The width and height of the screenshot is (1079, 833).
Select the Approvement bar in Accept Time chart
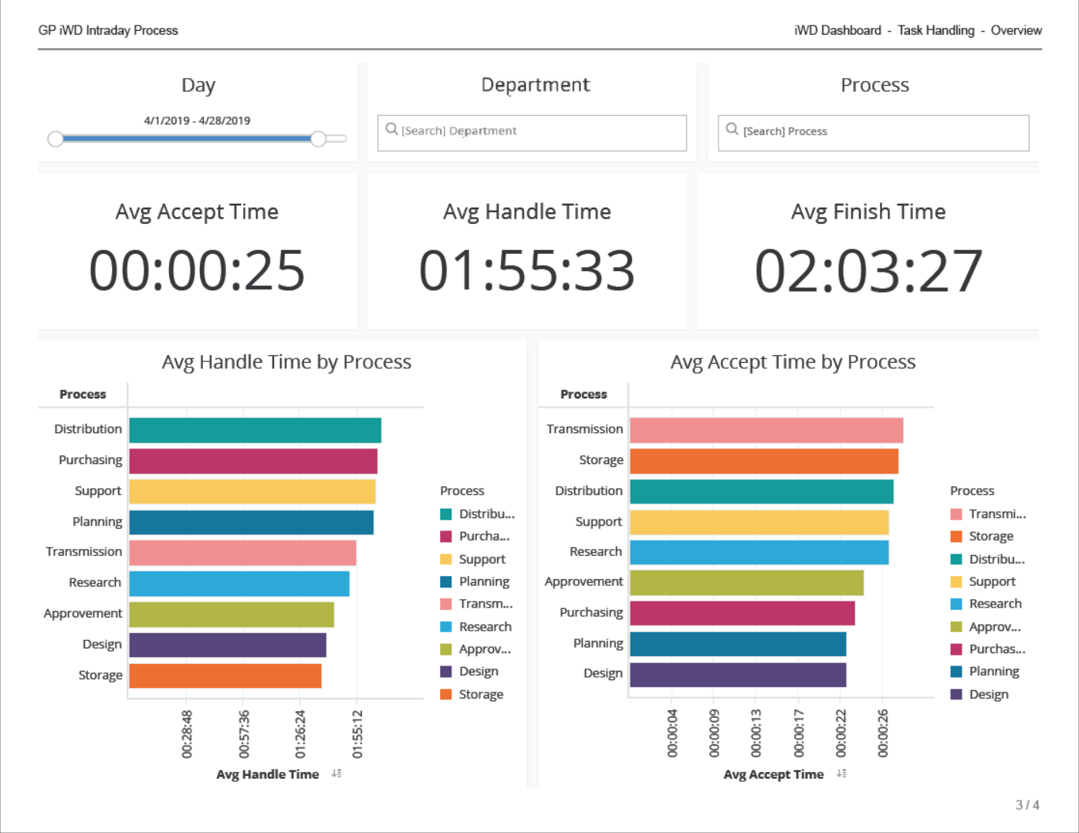[746, 582]
